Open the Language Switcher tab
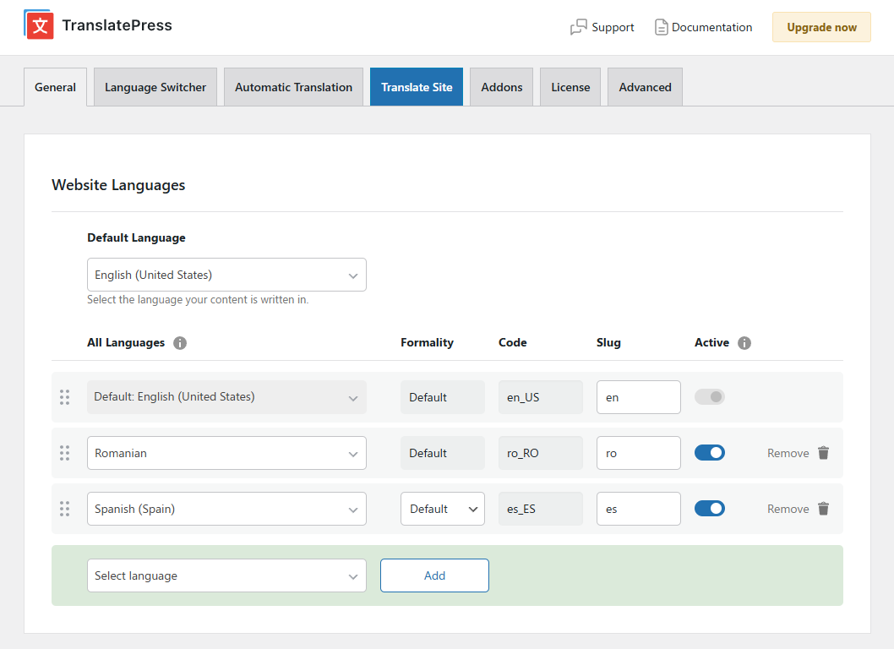The image size is (894, 649). tap(155, 87)
